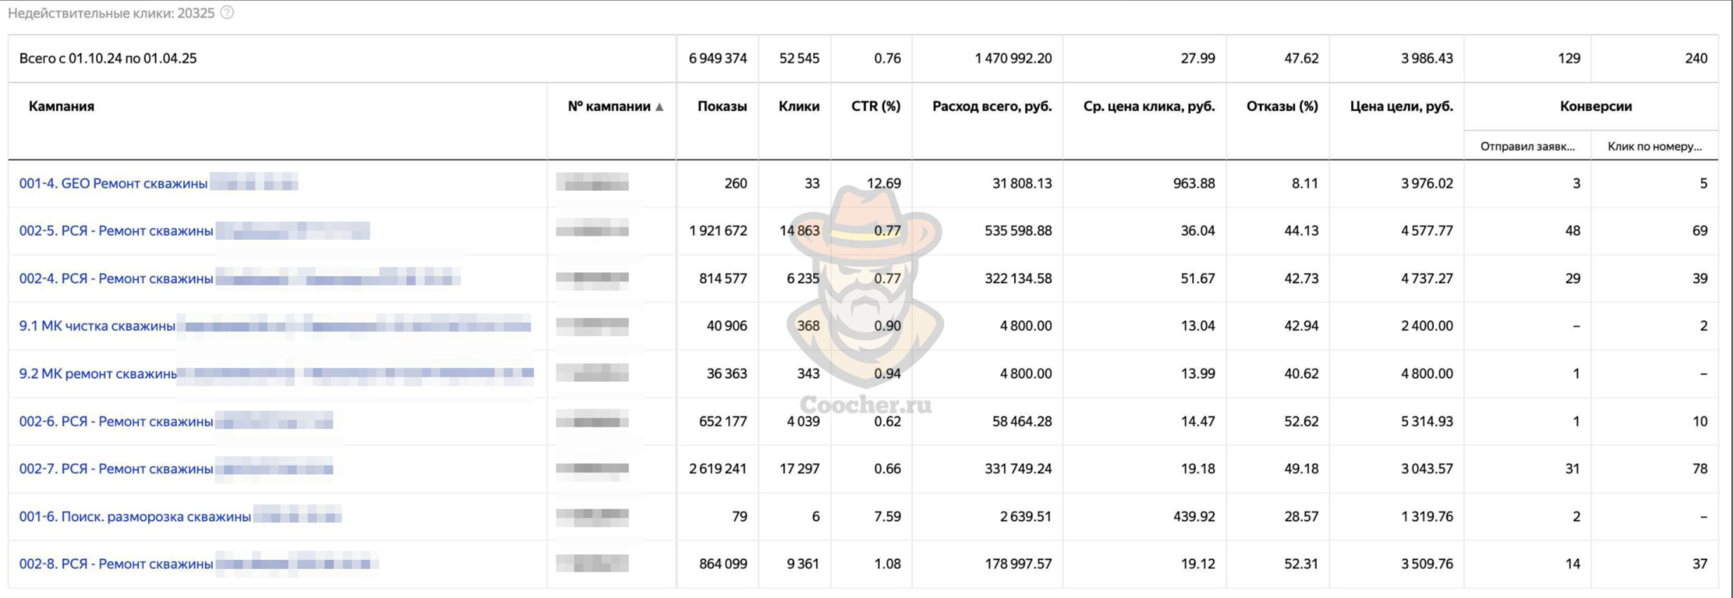Click the help icon beside Недействительные клики

point(227,13)
